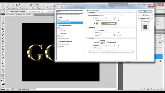Screen dimensions: 165x93
Task: Enable the Внутреннее свечение checkbox
Action: pyautogui.click(x=58, y=25)
